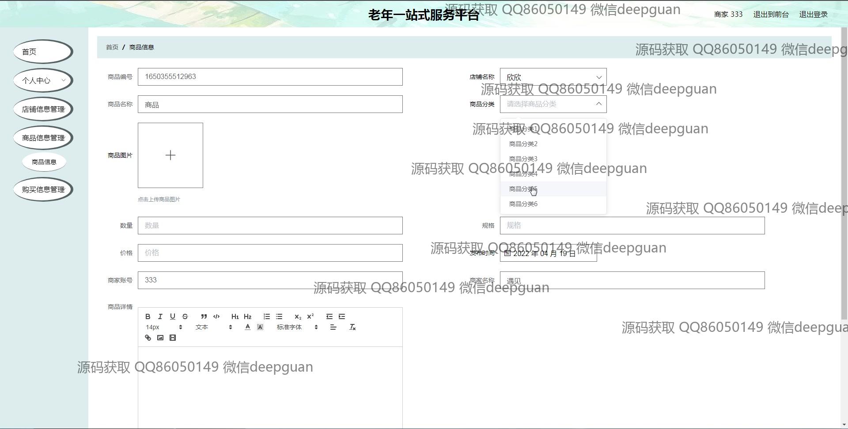Toggle bold formatting in the editor
This screenshot has height=429, width=848.
pos(148,316)
